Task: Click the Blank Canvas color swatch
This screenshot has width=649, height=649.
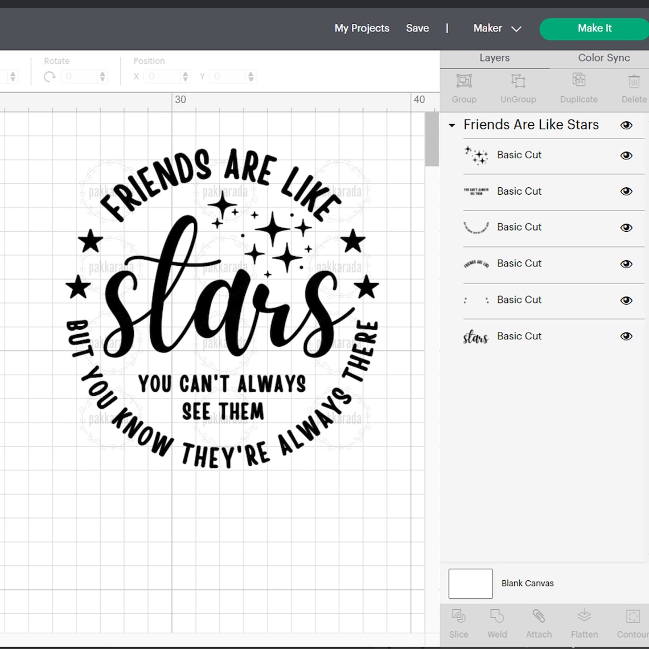Action: pos(470,584)
